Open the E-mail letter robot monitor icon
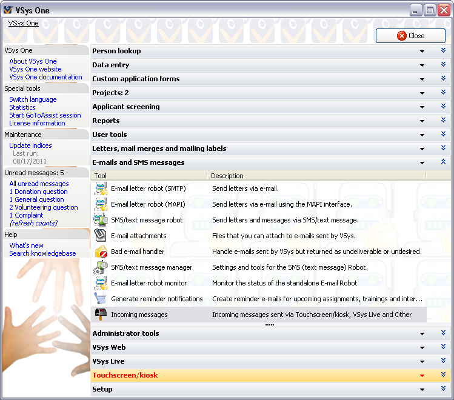This screenshot has height=400, width=454. [x=101, y=283]
